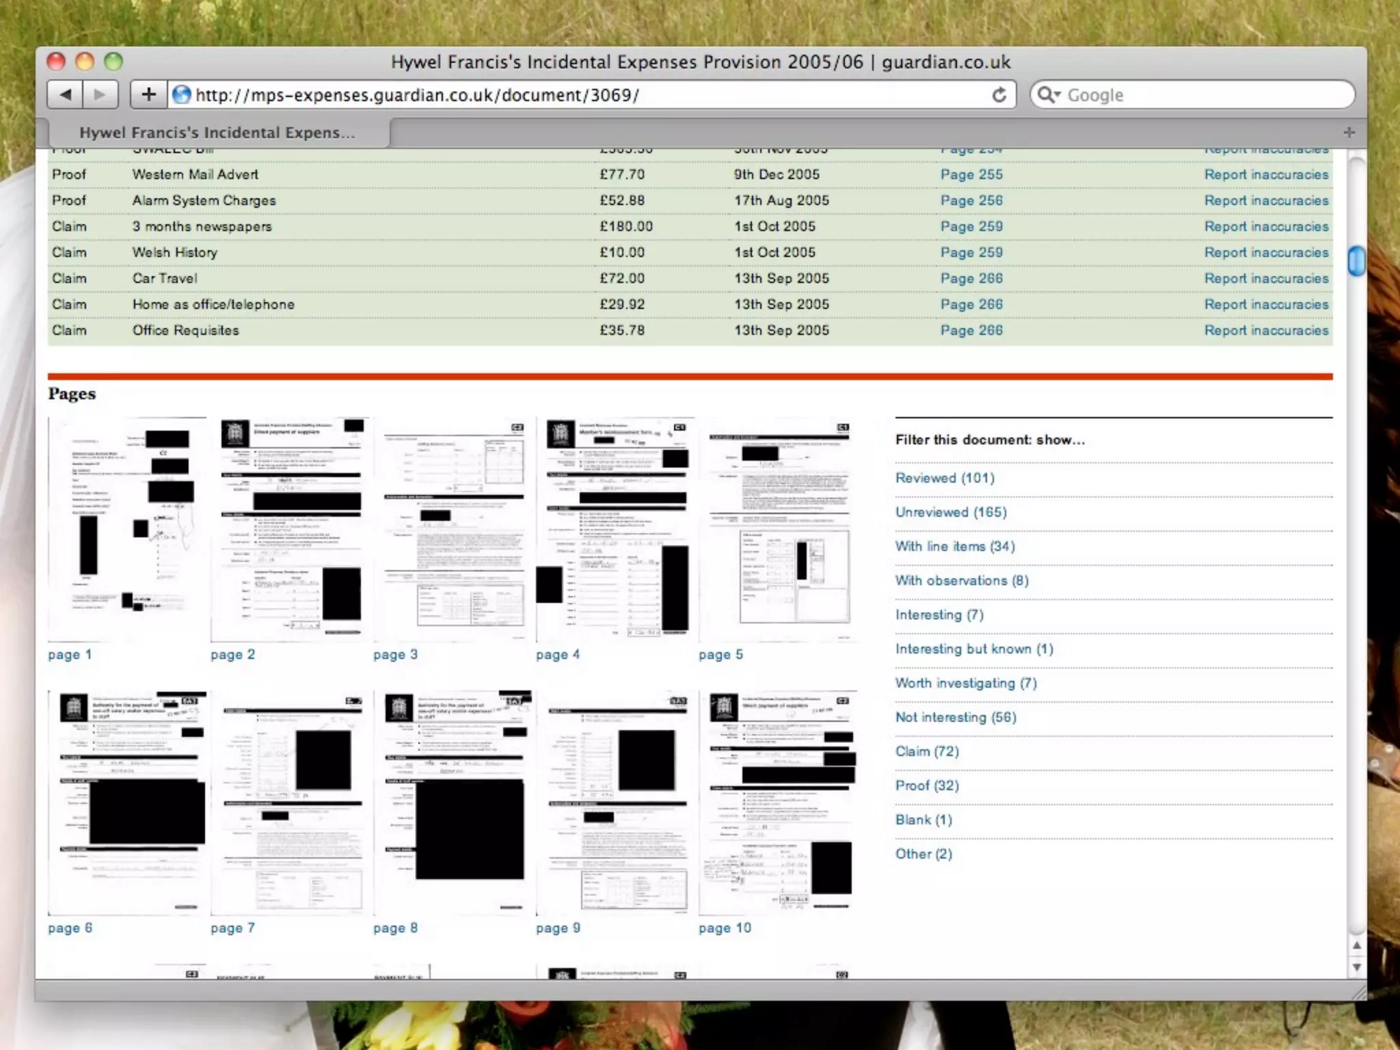Viewport: 1400px width, 1050px height.
Task: Click the globe site icon in address bar
Action: (x=181, y=94)
